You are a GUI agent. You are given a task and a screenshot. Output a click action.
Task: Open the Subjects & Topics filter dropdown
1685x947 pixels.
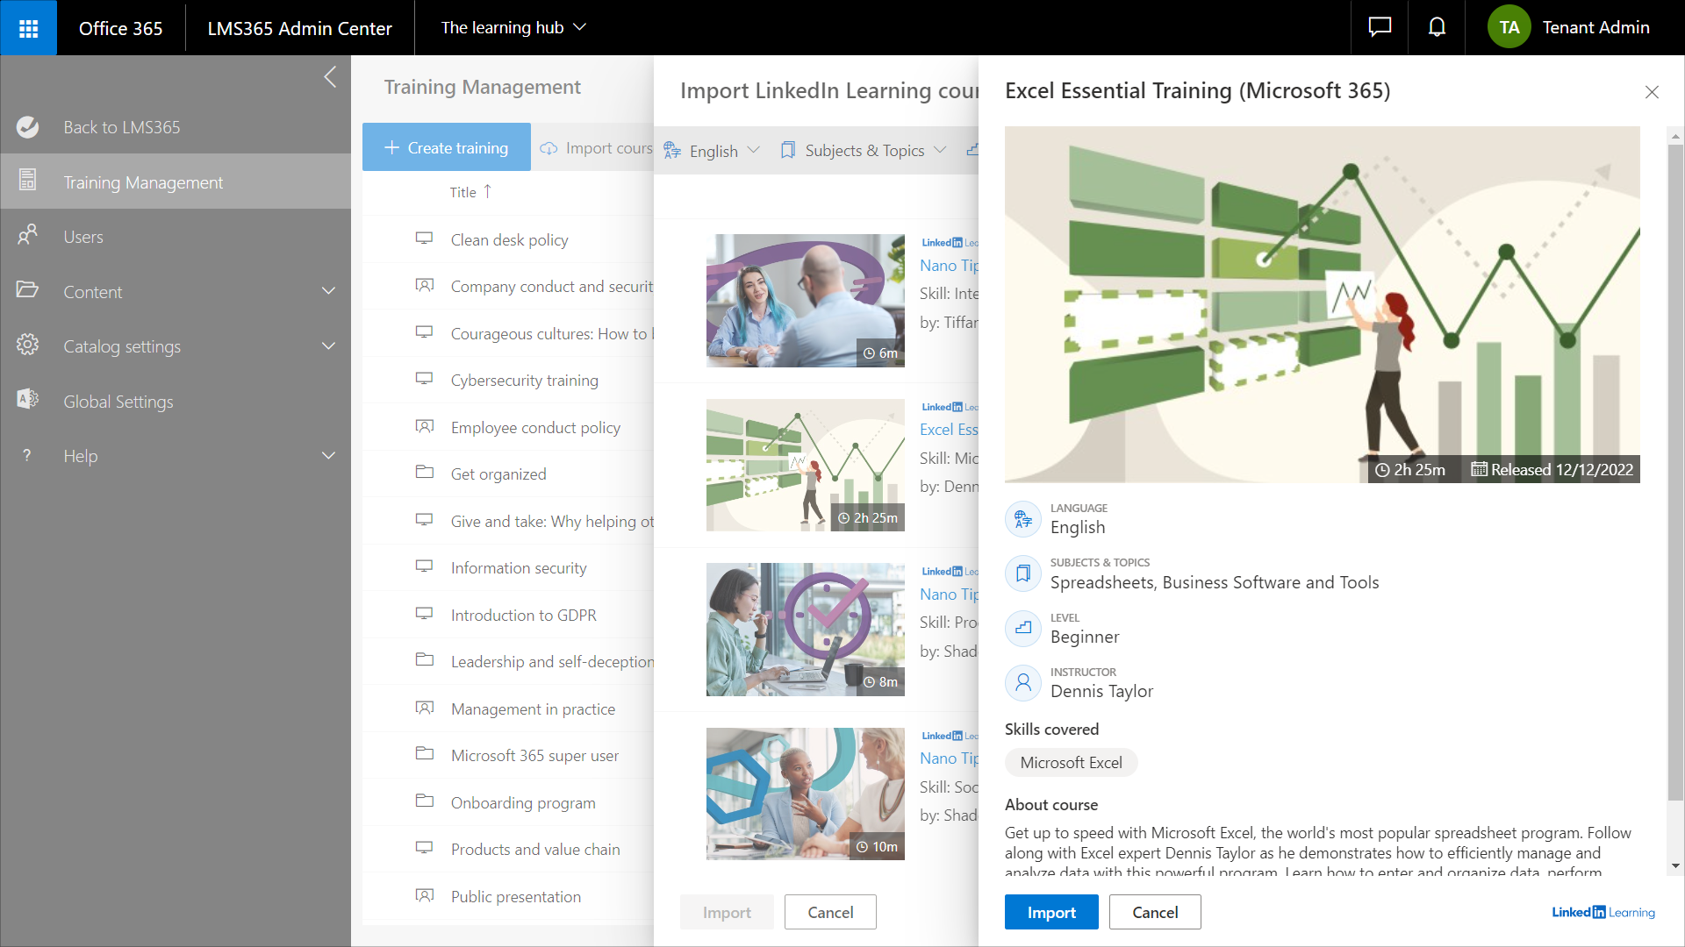tap(864, 150)
